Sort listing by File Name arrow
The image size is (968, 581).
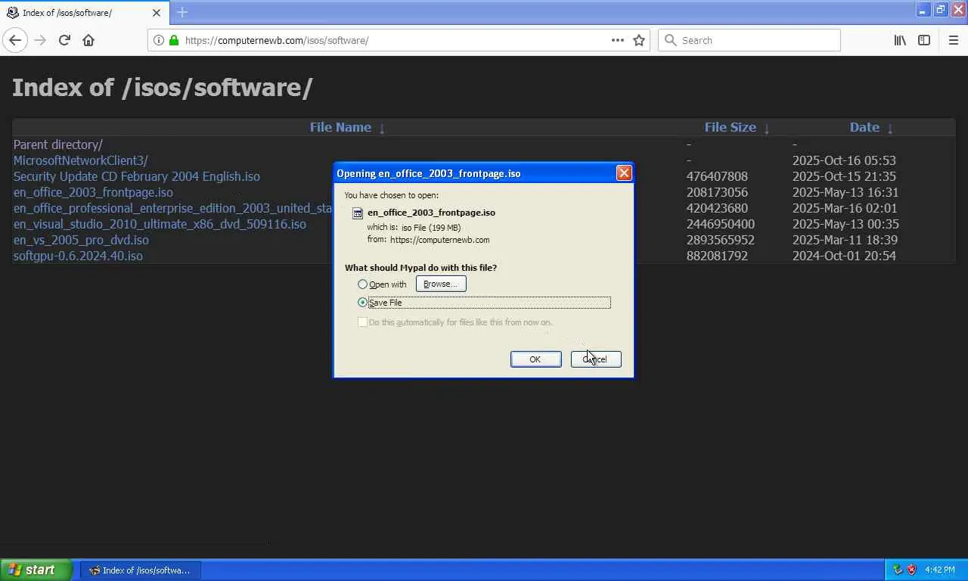coord(382,128)
